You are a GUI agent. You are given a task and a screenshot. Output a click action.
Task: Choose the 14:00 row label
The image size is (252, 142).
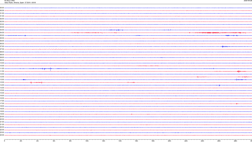tap(2, 85)
